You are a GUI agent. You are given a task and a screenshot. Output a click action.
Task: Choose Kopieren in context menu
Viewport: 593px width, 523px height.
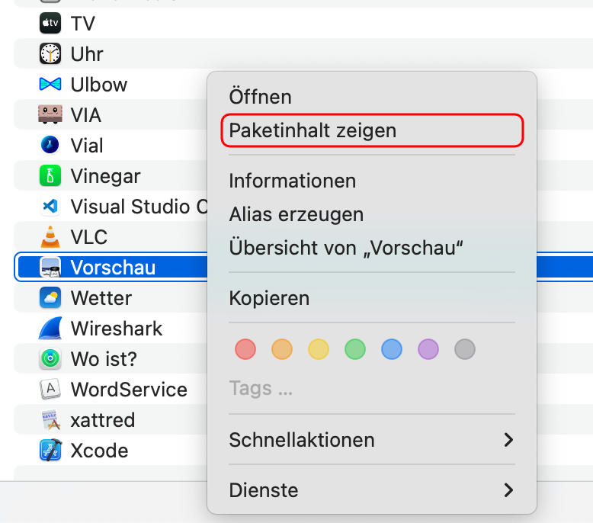[269, 298]
